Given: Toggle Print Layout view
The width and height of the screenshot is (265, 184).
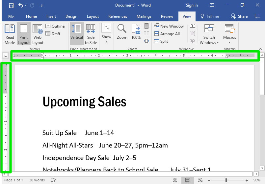Looking at the screenshot, I should point(24,34).
